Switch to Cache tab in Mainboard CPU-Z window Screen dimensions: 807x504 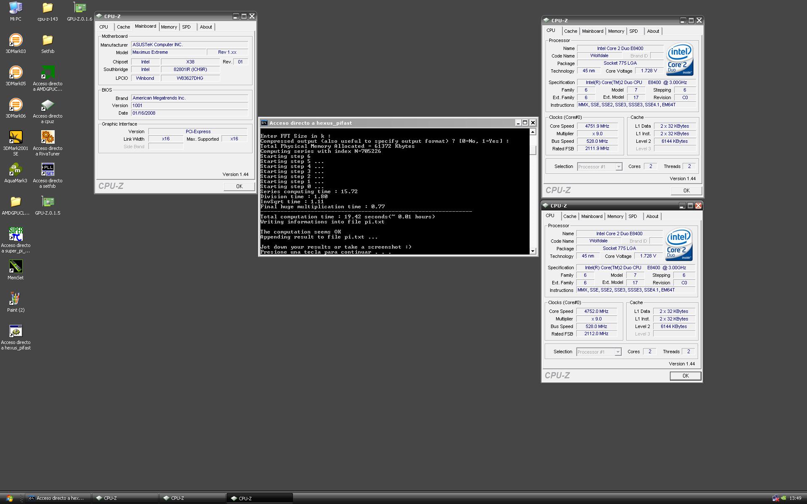click(123, 27)
